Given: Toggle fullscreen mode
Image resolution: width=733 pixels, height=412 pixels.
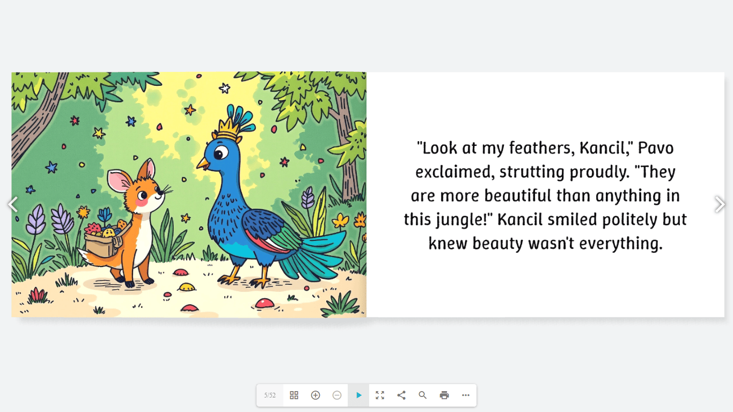Looking at the screenshot, I should tap(380, 395).
